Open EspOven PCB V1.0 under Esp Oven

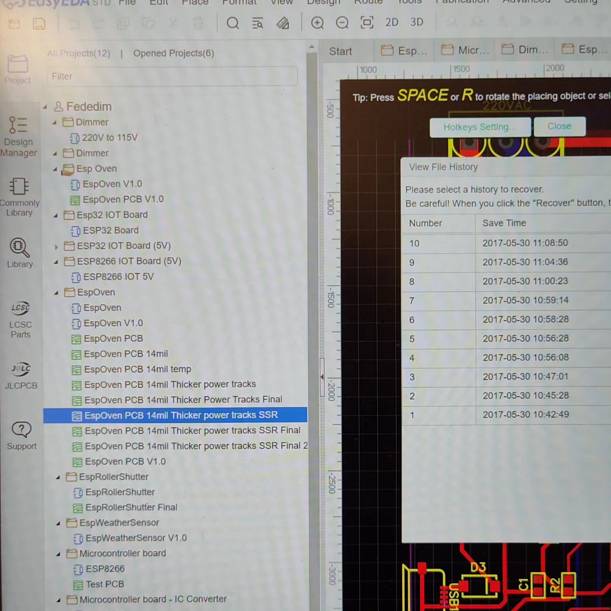[x=117, y=199]
